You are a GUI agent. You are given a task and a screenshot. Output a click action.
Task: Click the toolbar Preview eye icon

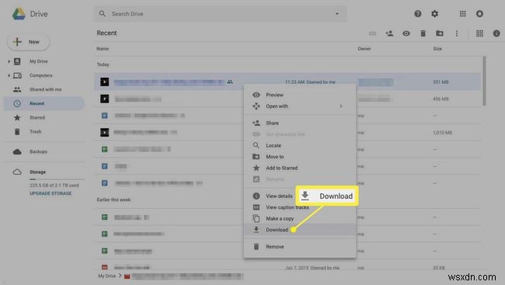pos(406,33)
